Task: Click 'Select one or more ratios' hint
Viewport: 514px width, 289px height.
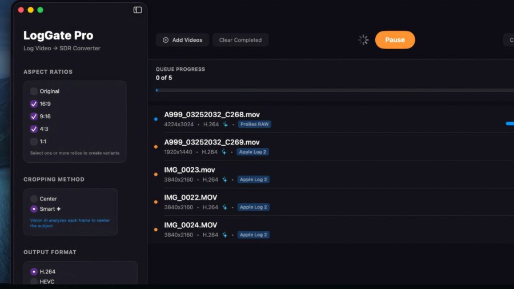Action: tap(75, 153)
